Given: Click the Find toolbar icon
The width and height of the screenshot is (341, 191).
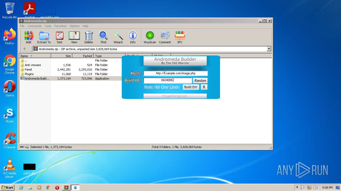Looking at the screenshot, I should [x=103, y=37].
